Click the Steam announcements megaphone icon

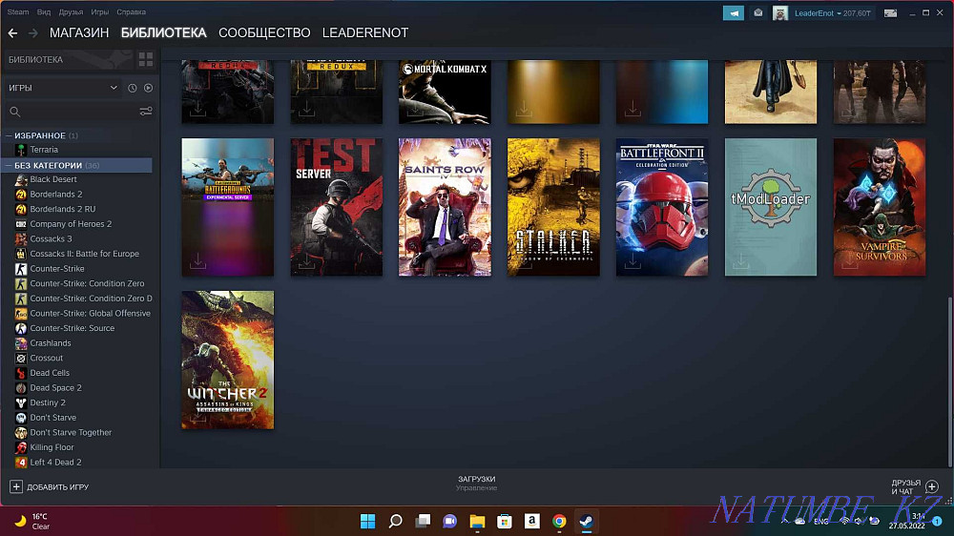733,12
